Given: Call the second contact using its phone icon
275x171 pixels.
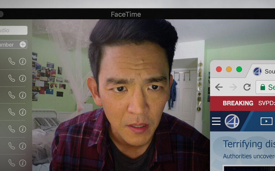Looking at the screenshot, I should point(12,78).
